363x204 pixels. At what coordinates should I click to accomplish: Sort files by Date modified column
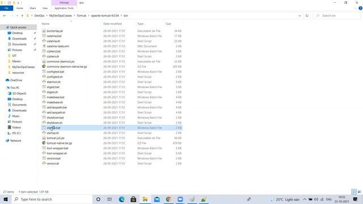click(x=112, y=24)
